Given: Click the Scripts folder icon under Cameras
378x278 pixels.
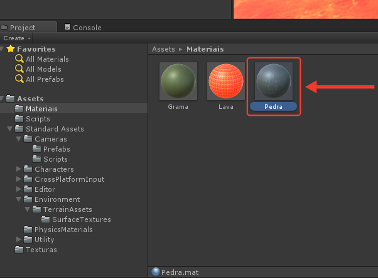Looking at the screenshot, I should (x=36, y=159).
